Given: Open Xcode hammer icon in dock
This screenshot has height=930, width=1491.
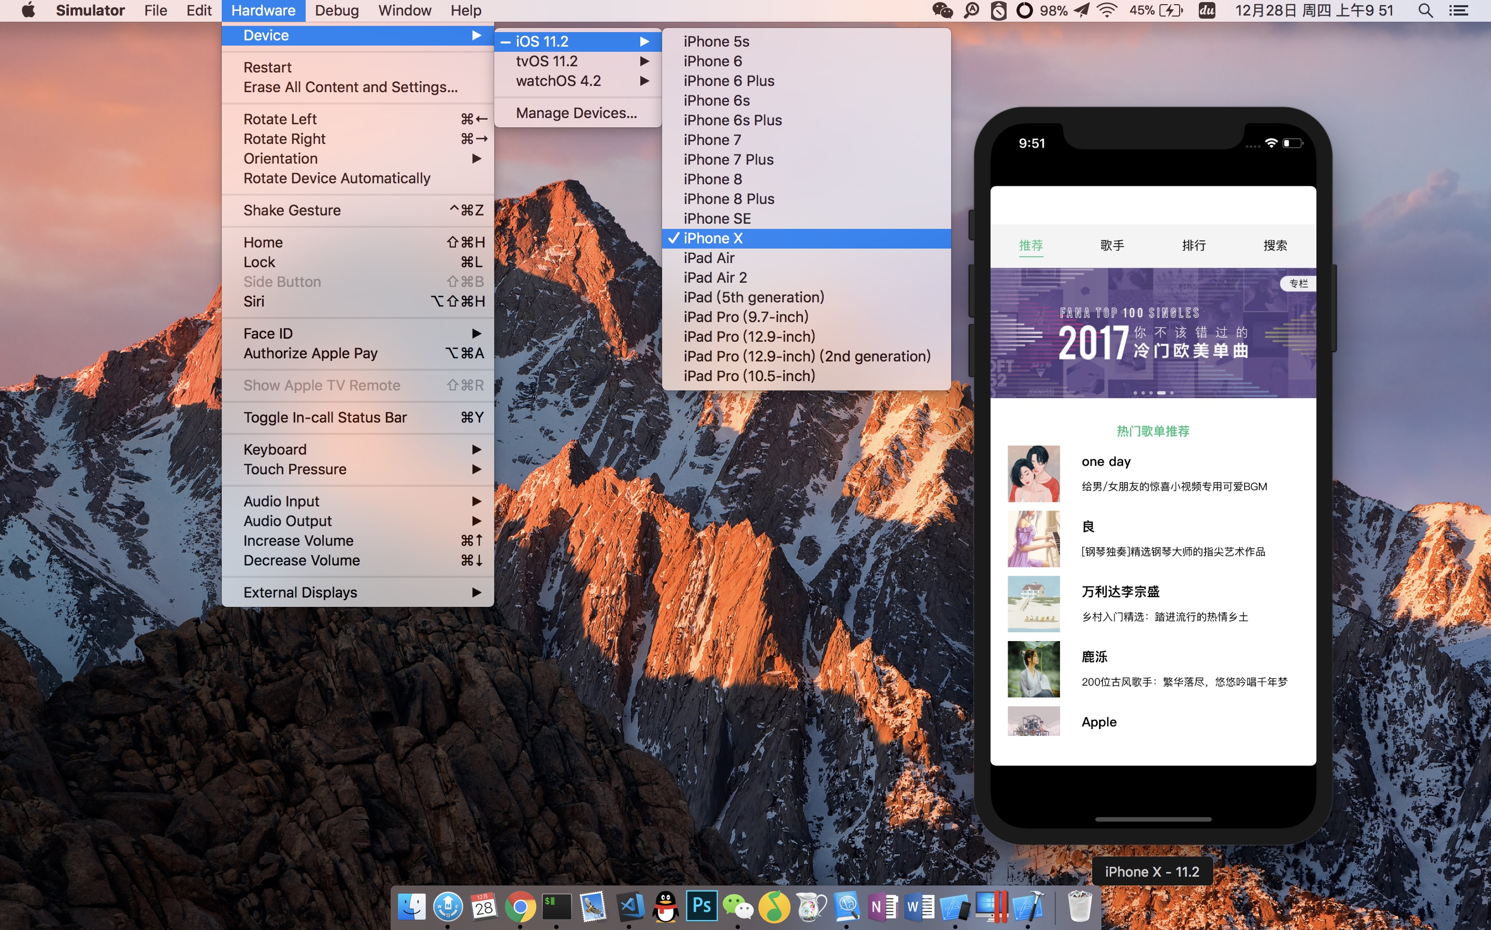Looking at the screenshot, I should [x=1029, y=907].
